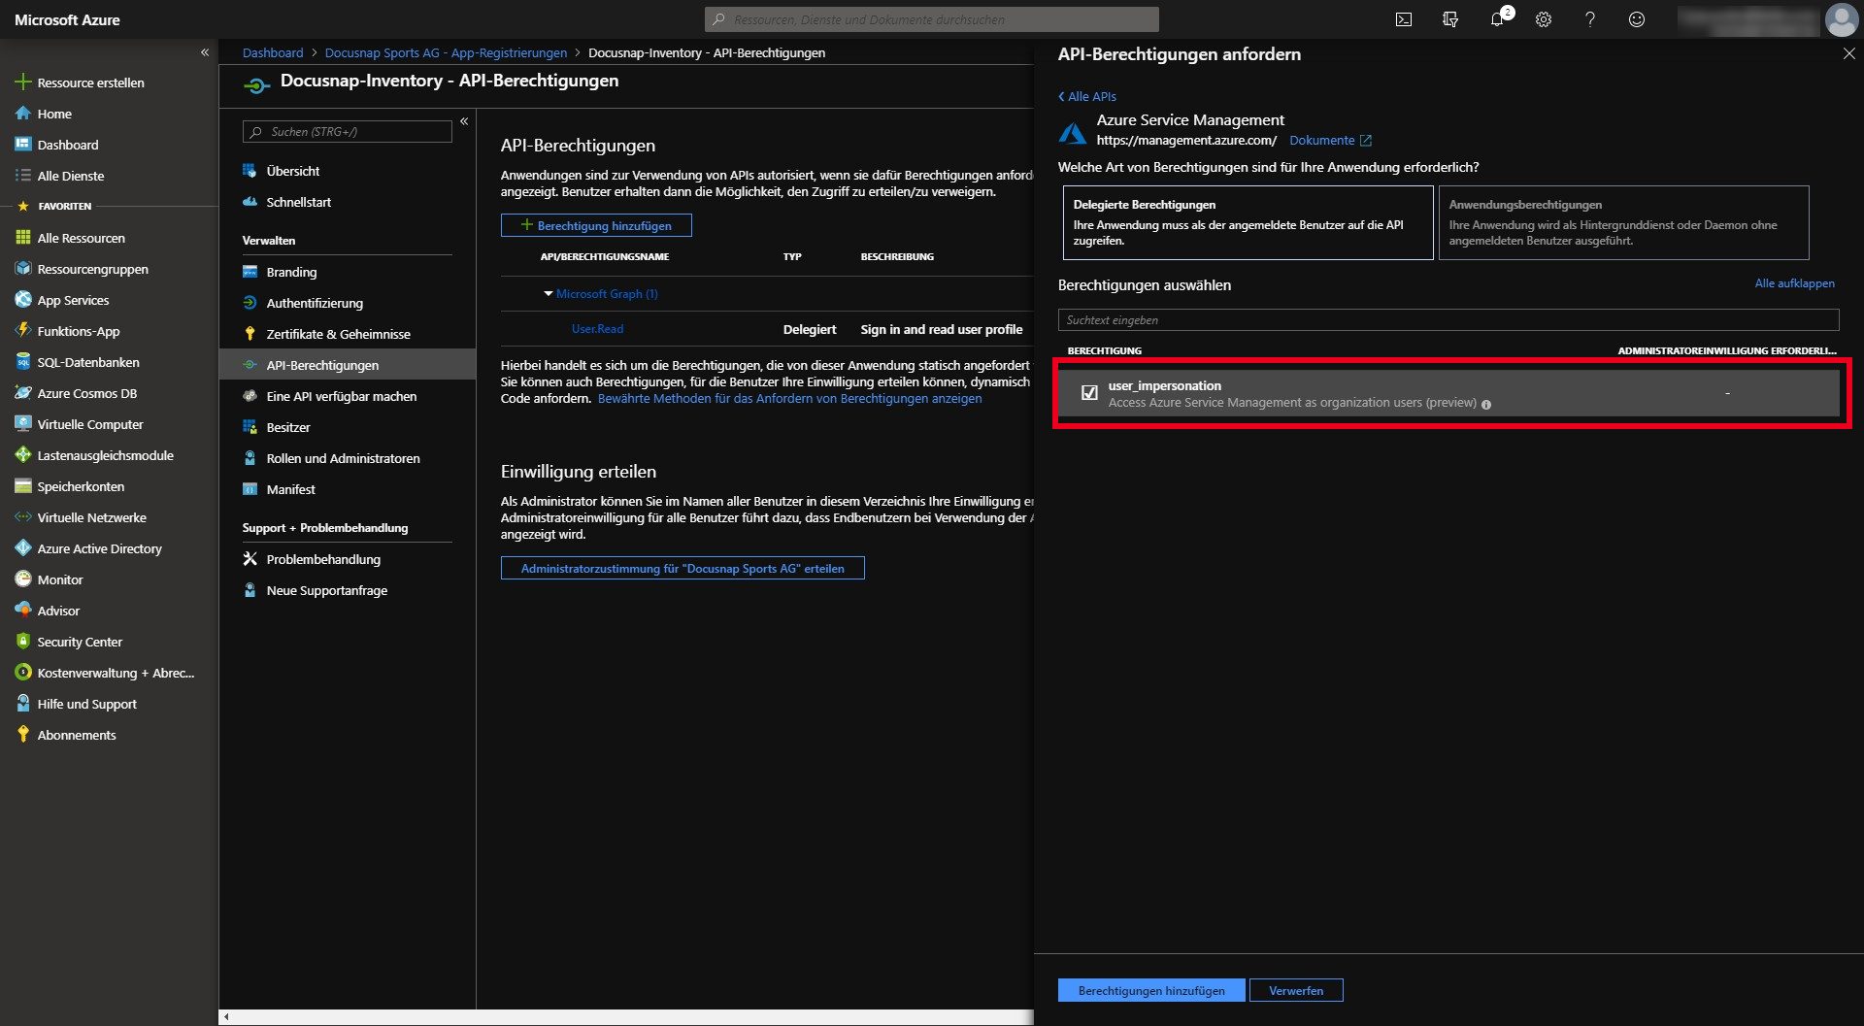Open feedback smiley icon
This screenshot has width=1864, height=1026.
point(1637,19)
